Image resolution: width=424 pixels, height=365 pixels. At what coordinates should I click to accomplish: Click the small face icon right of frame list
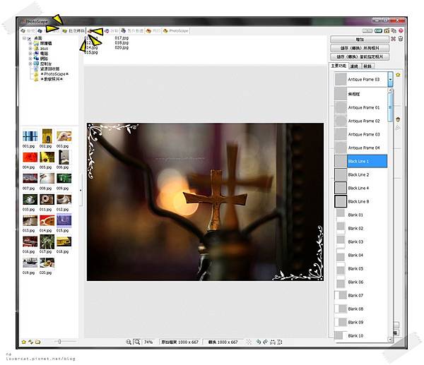pyautogui.click(x=398, y=119)
